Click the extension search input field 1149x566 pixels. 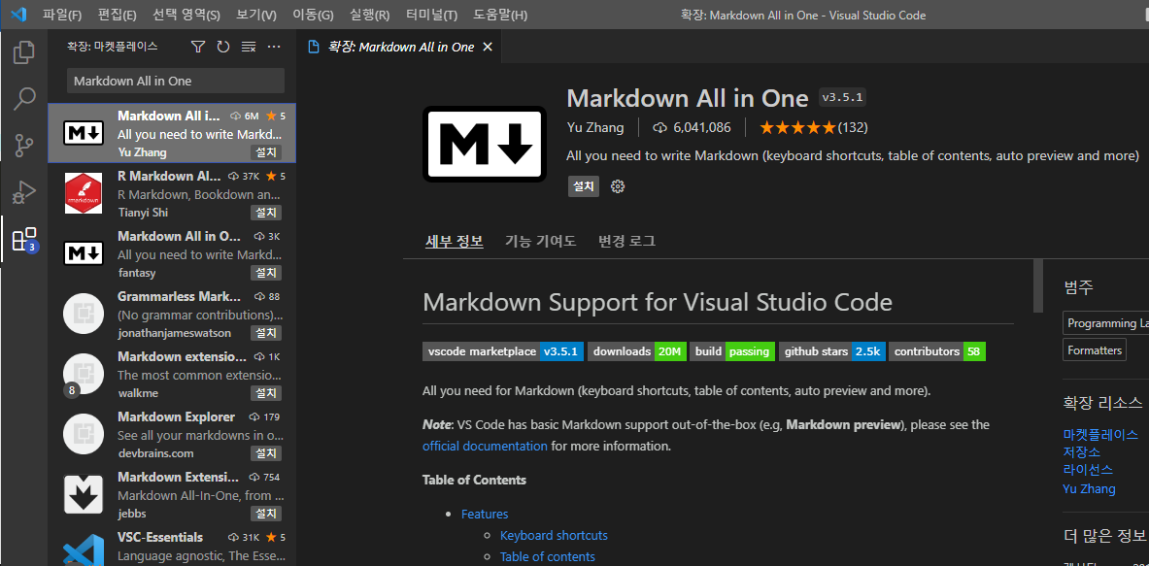[x=176, y=81]
